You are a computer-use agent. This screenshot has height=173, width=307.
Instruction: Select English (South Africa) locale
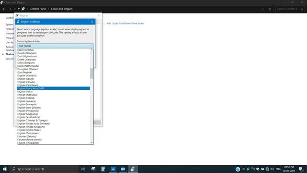pos(53,117)
